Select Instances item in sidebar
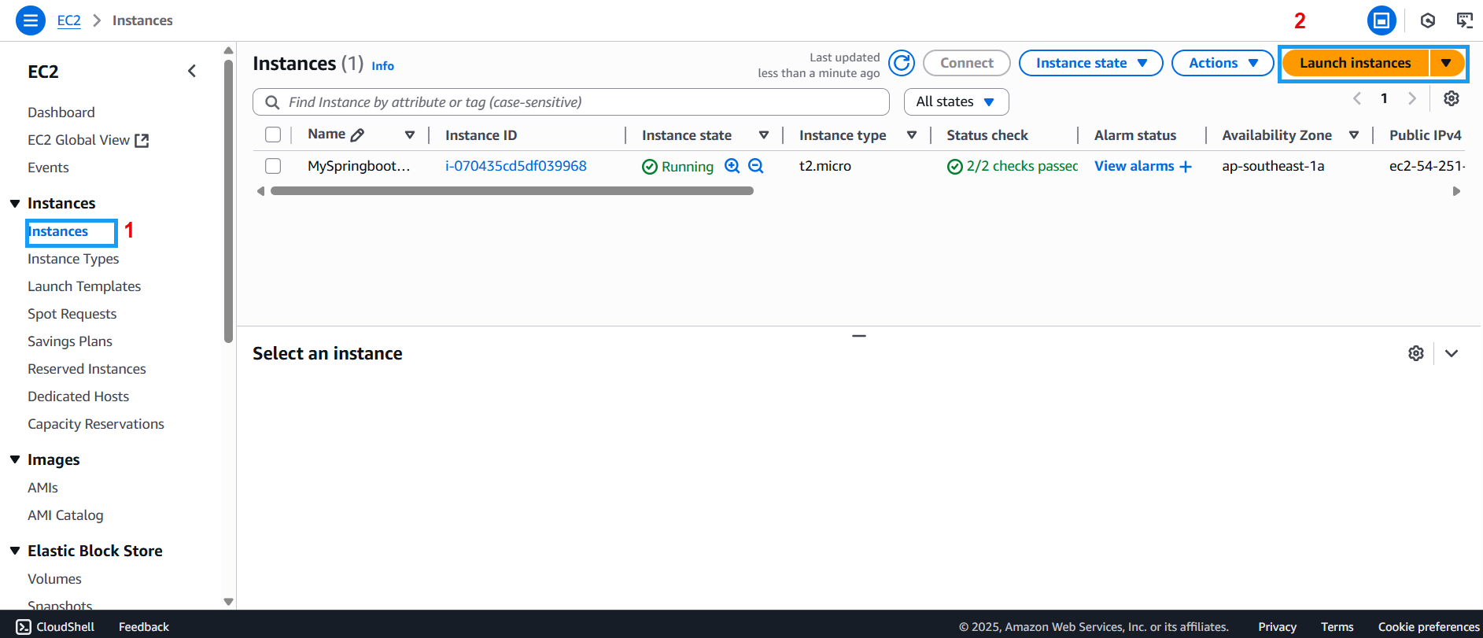 pos(58,231)
